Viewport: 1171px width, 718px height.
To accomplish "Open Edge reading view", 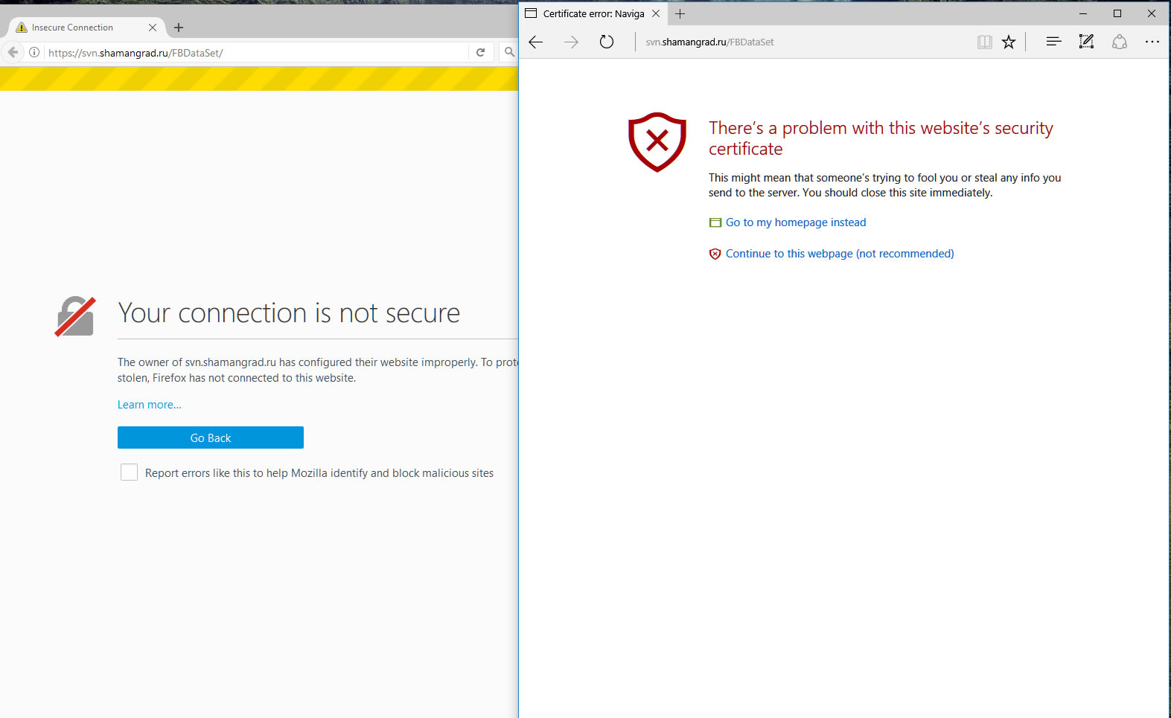I will (x=984, y=42).
